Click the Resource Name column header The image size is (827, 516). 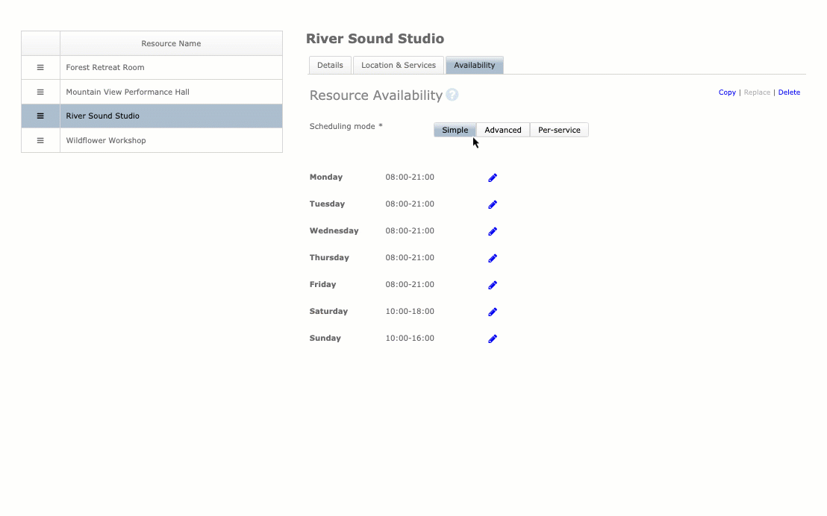pos(171,43)
